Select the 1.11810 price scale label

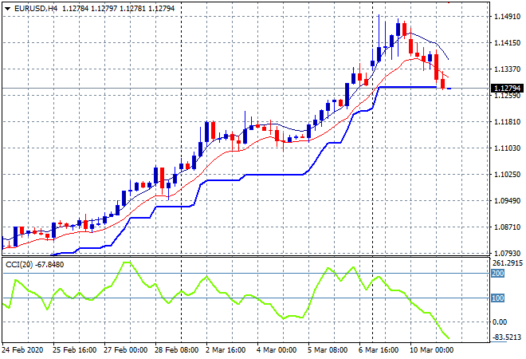[508, 121]
